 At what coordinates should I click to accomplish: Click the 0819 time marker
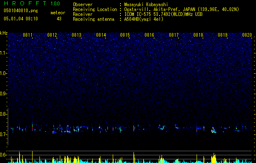coord(223,35)
